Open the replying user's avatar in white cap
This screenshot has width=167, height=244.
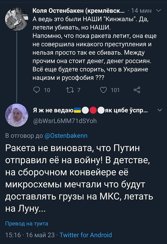click(16, 115)
